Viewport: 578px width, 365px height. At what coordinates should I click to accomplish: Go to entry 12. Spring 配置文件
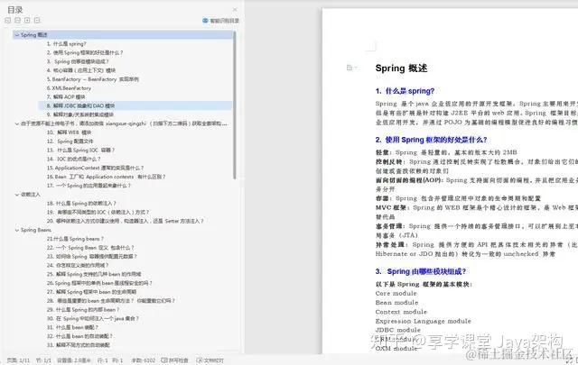[x=70, y=141]
